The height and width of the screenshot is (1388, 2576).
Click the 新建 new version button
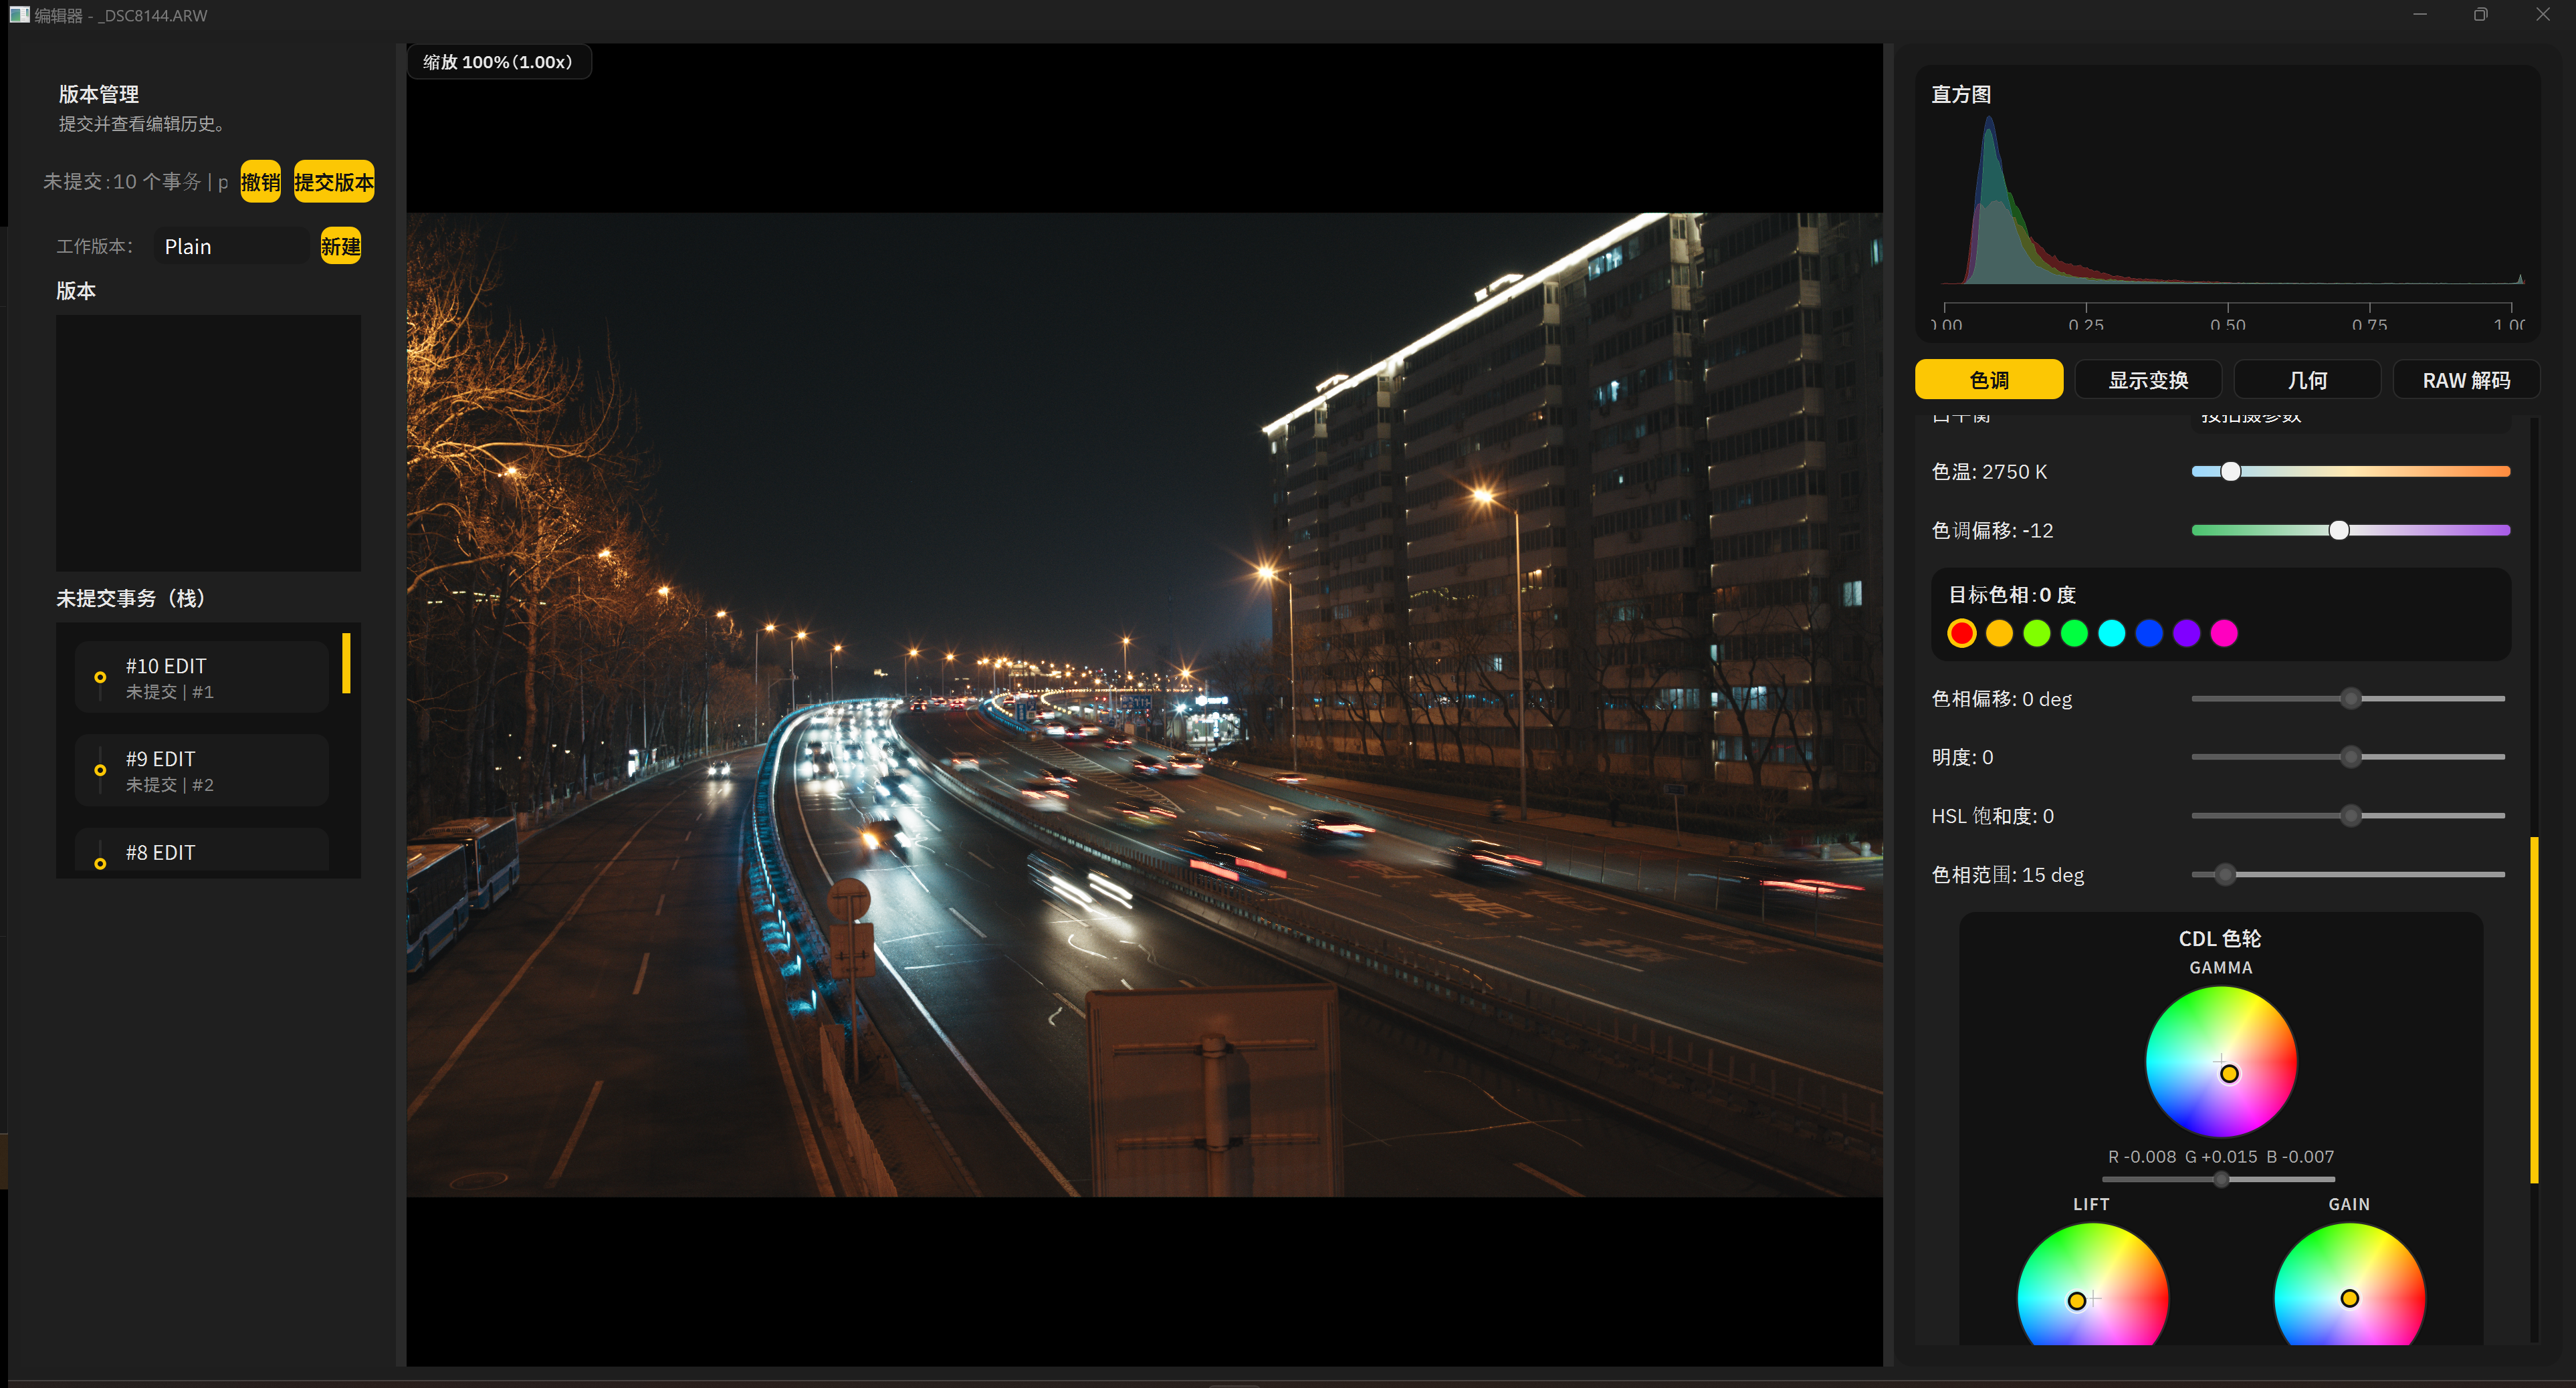coord(340,246)
